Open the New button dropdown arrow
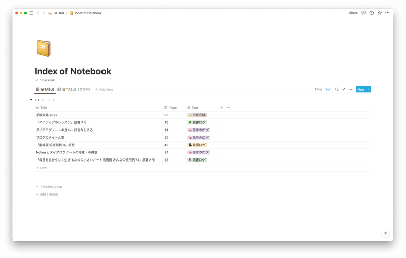406x258 pixels. coord(369,89)
